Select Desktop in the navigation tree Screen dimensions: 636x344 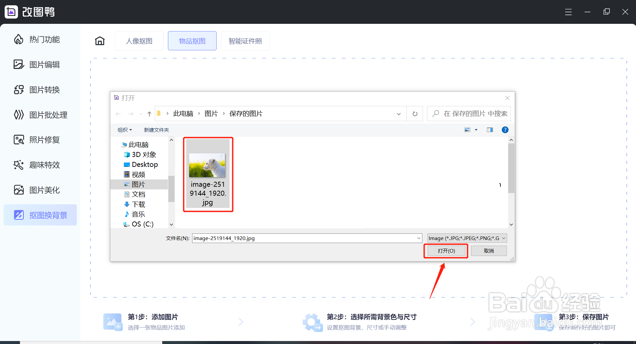(141, 165)
